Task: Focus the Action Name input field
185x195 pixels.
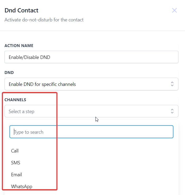Action: pos(91,57)
